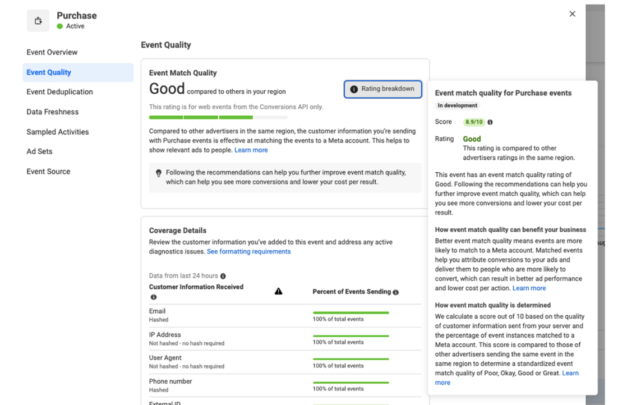627x405 pixels.
Task: Go to Event Deduplication
Action: [59, 92]
